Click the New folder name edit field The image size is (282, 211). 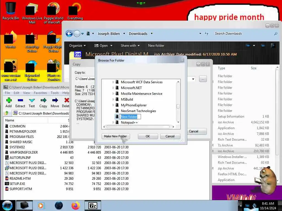(x=130, y=116)
